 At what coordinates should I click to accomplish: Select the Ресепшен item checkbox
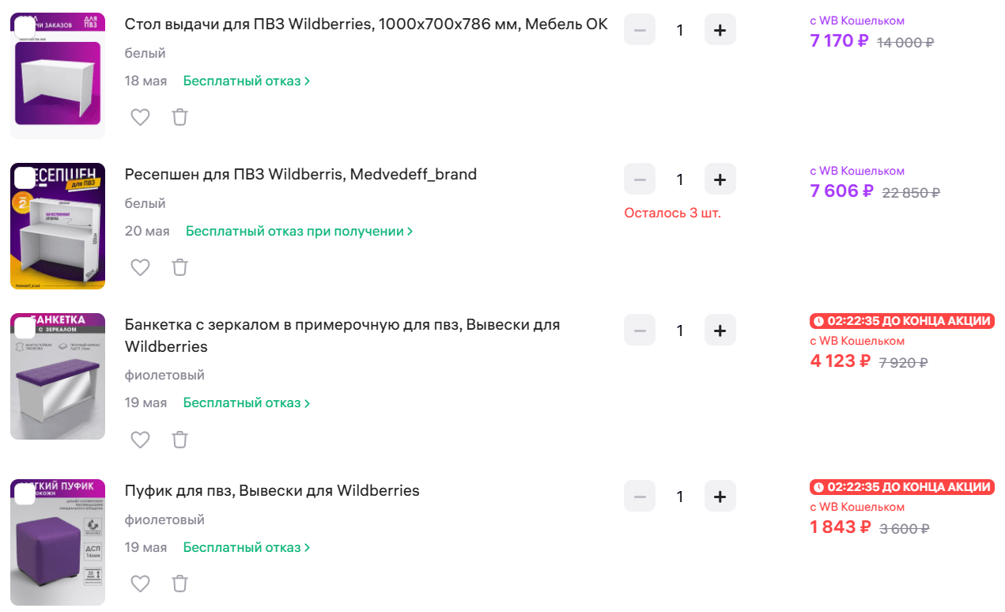pyautogui.click(x=25, y=178)
